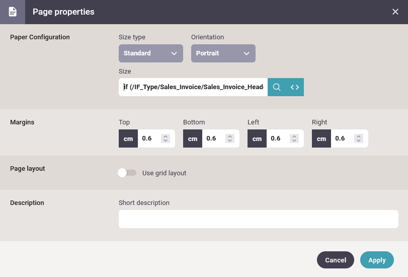Open the expression code editor icon

tap(295, 87)
